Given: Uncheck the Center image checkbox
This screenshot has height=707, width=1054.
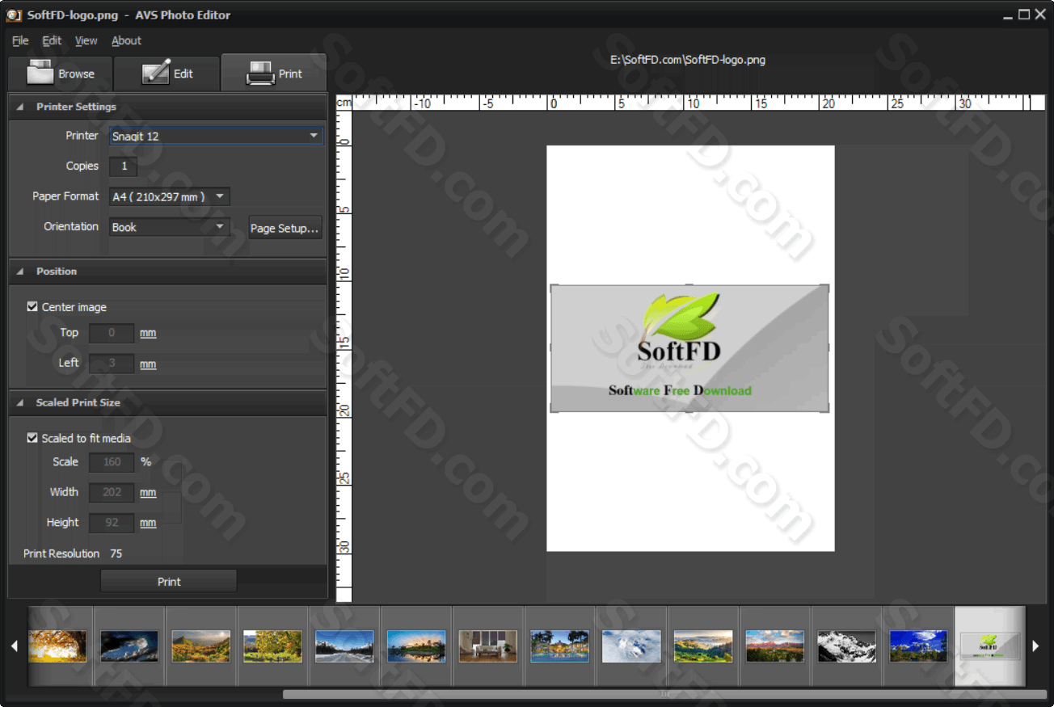Looking at the screenshot, I should pyautogui.click(x=32, y=307).
